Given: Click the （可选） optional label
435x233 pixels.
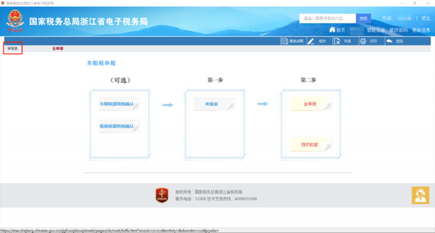Looking at the screenshot, I should point(120,80).
